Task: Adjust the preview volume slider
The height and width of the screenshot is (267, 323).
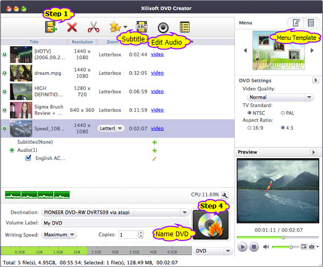Action: 285,247
